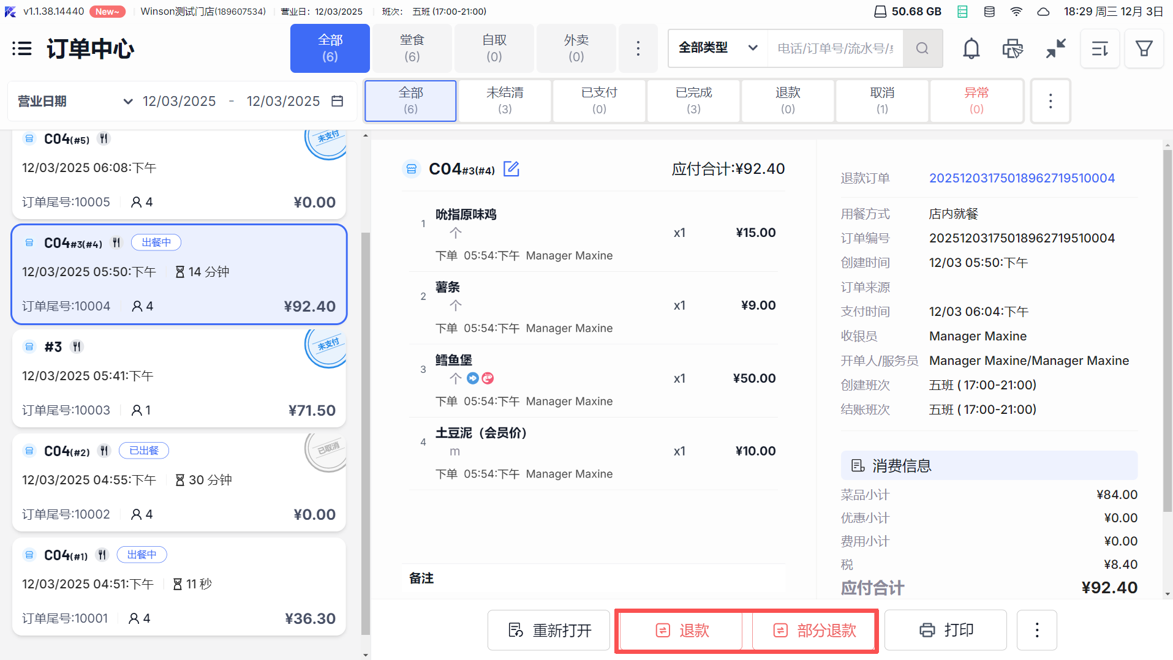The width and height of the screenshot is (1173, 660).
Task: Click the sort list icon
Action: (1099, 48)
